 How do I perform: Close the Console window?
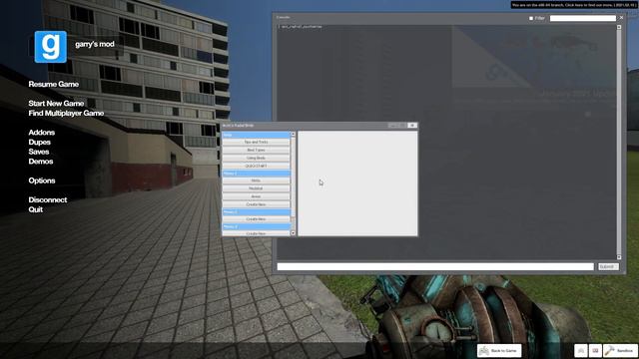621,18
